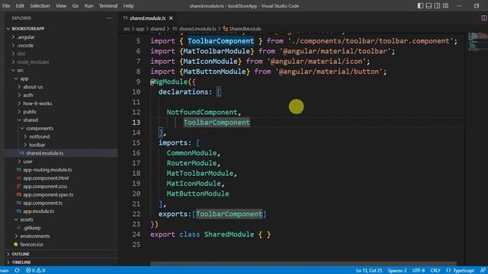
Task: Expand the TIMELINE section
Action: [21, 262]
